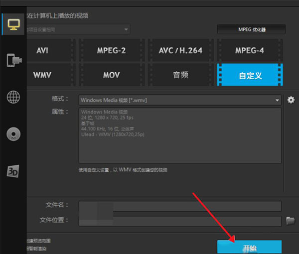Click the "44.100 KHz, 16 位" audio line
This screenshot has height=254, width=299.
coord(108,129)
